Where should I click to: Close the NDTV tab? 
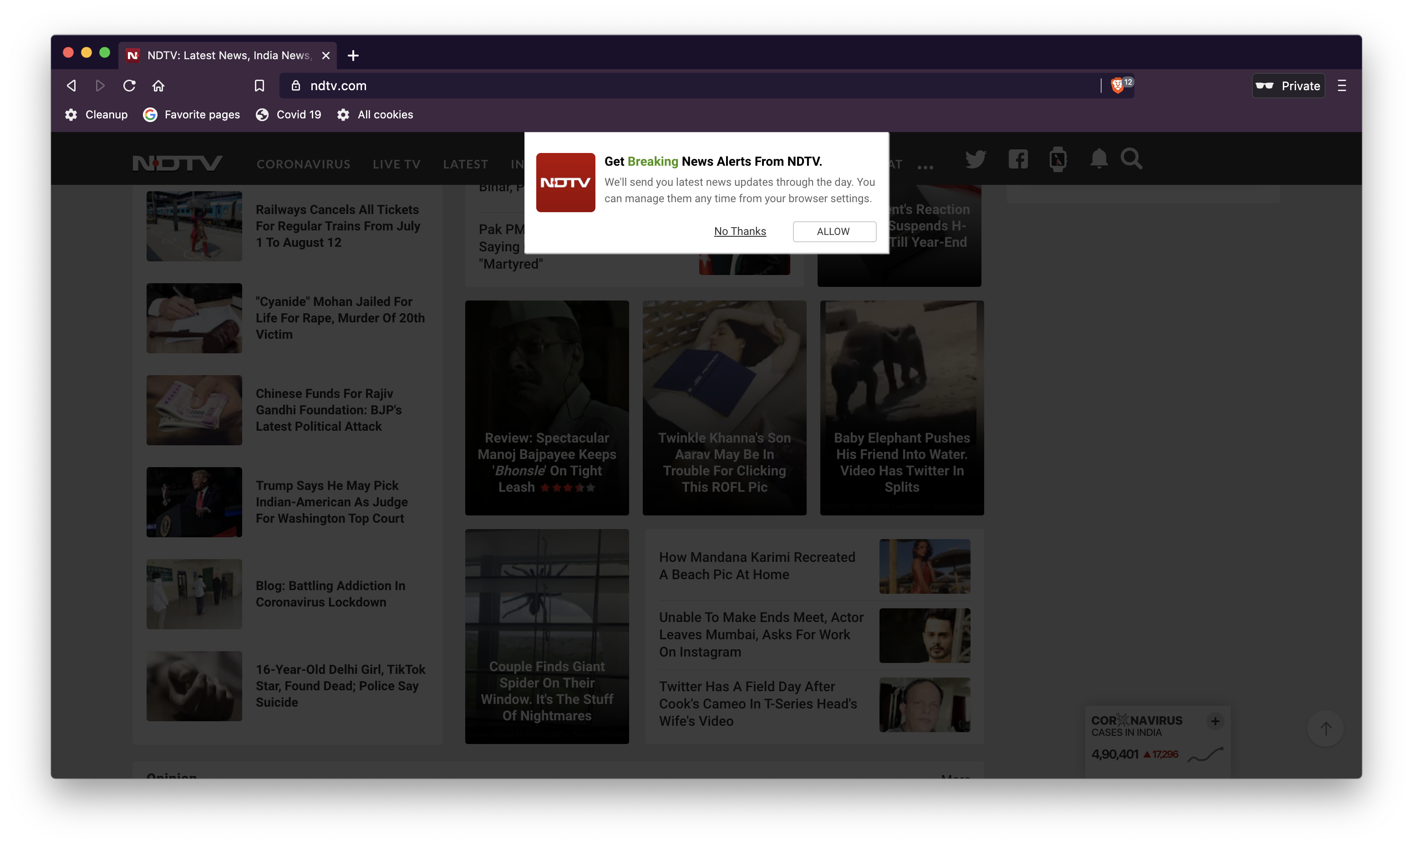coord(326,55)
